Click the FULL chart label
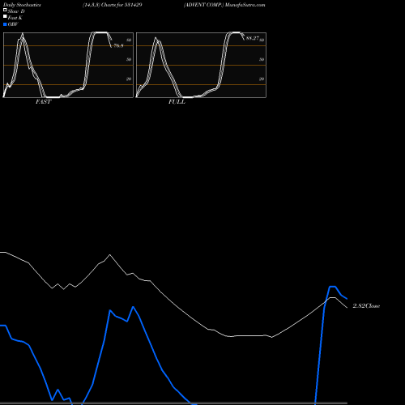This screenshot has height=405, width=405. pos(177,102)
